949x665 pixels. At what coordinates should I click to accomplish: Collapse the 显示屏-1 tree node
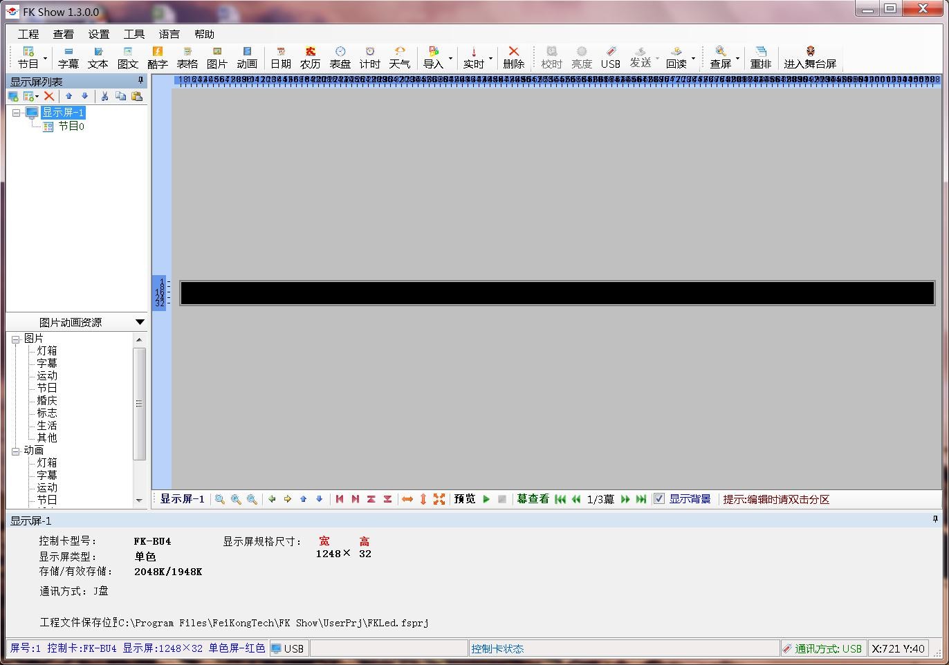pyautogui.click(x=16, y=113)
